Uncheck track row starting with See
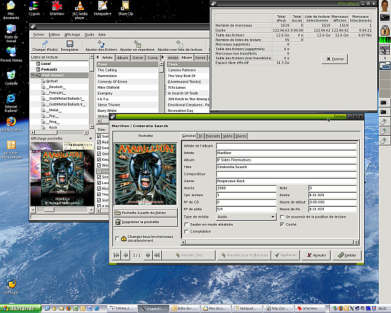 coord(99,177)
